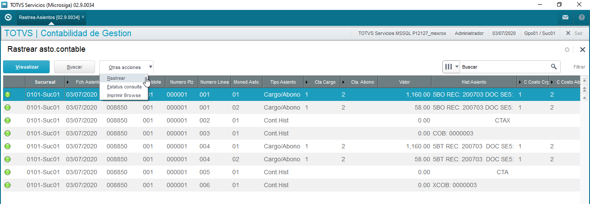Viewport: 590px width, 204px height.
Task: Click the C Costo Crg column header
Action: (x=533, y=82)
